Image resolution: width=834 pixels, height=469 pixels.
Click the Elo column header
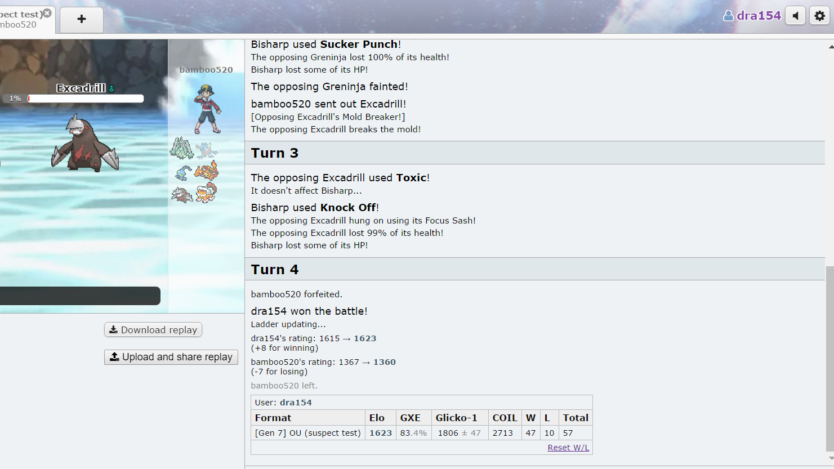[381, 418]
